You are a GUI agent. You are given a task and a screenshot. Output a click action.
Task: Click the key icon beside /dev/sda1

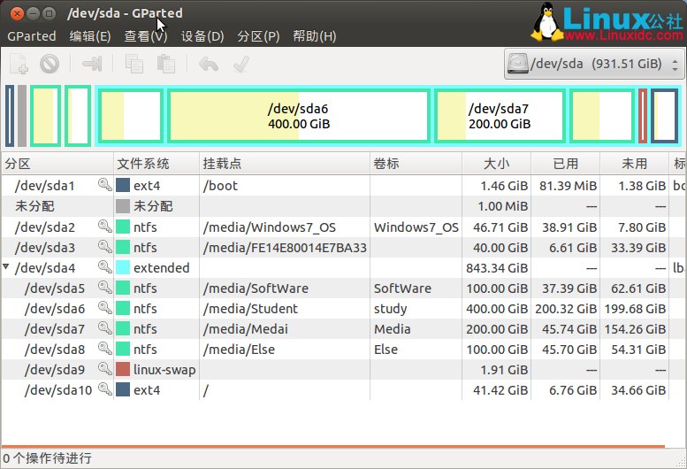click(x=104, y=185)
